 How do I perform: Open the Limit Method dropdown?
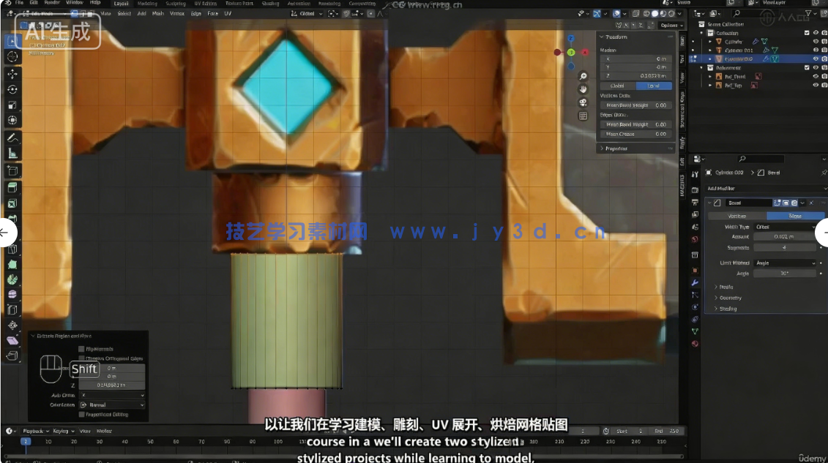pos(785,263)
